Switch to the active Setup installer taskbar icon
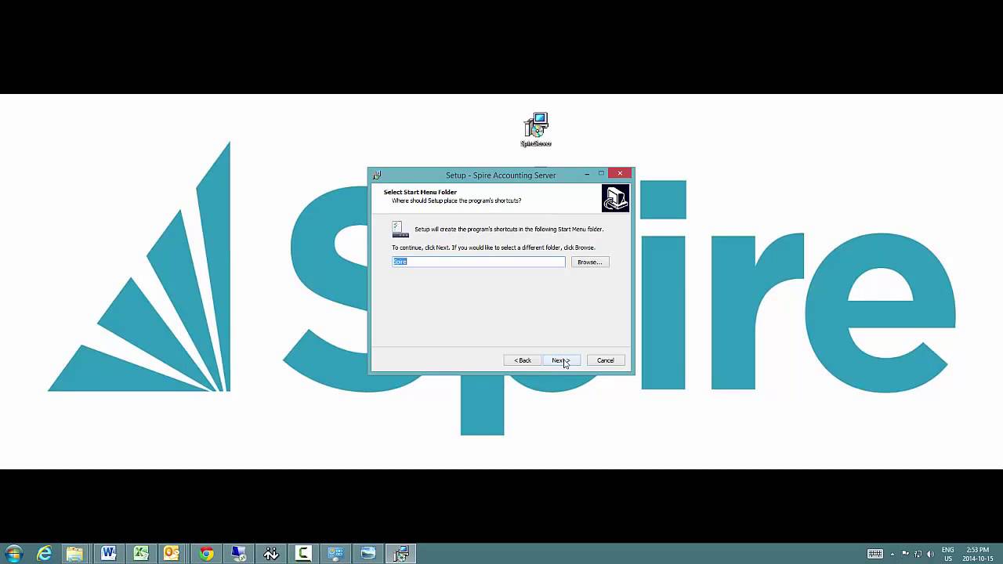 click(401, 553)
